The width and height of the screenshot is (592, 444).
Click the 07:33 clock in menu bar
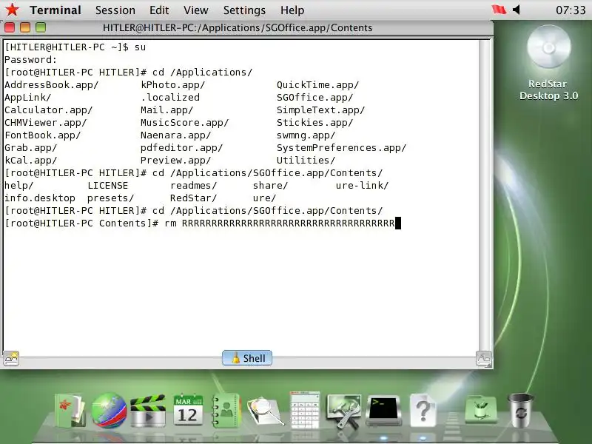point(570,10)
